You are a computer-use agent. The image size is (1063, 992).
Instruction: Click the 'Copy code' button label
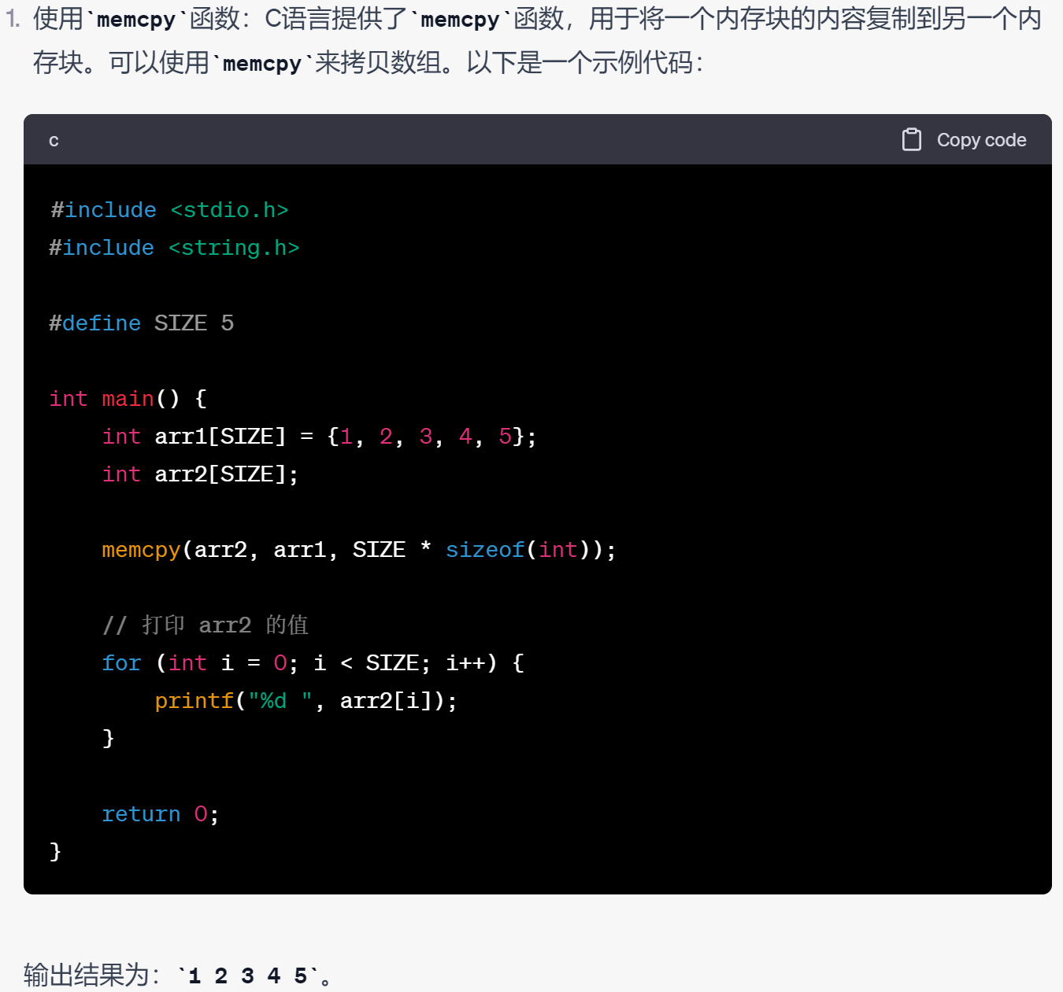(981, 140)
